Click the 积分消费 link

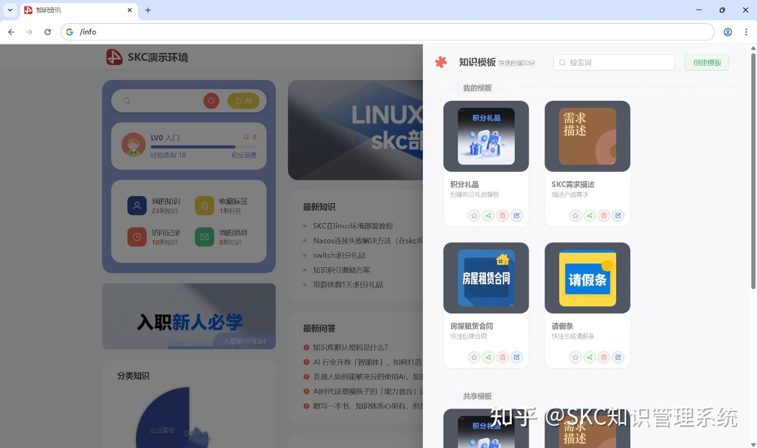[244, 155]
